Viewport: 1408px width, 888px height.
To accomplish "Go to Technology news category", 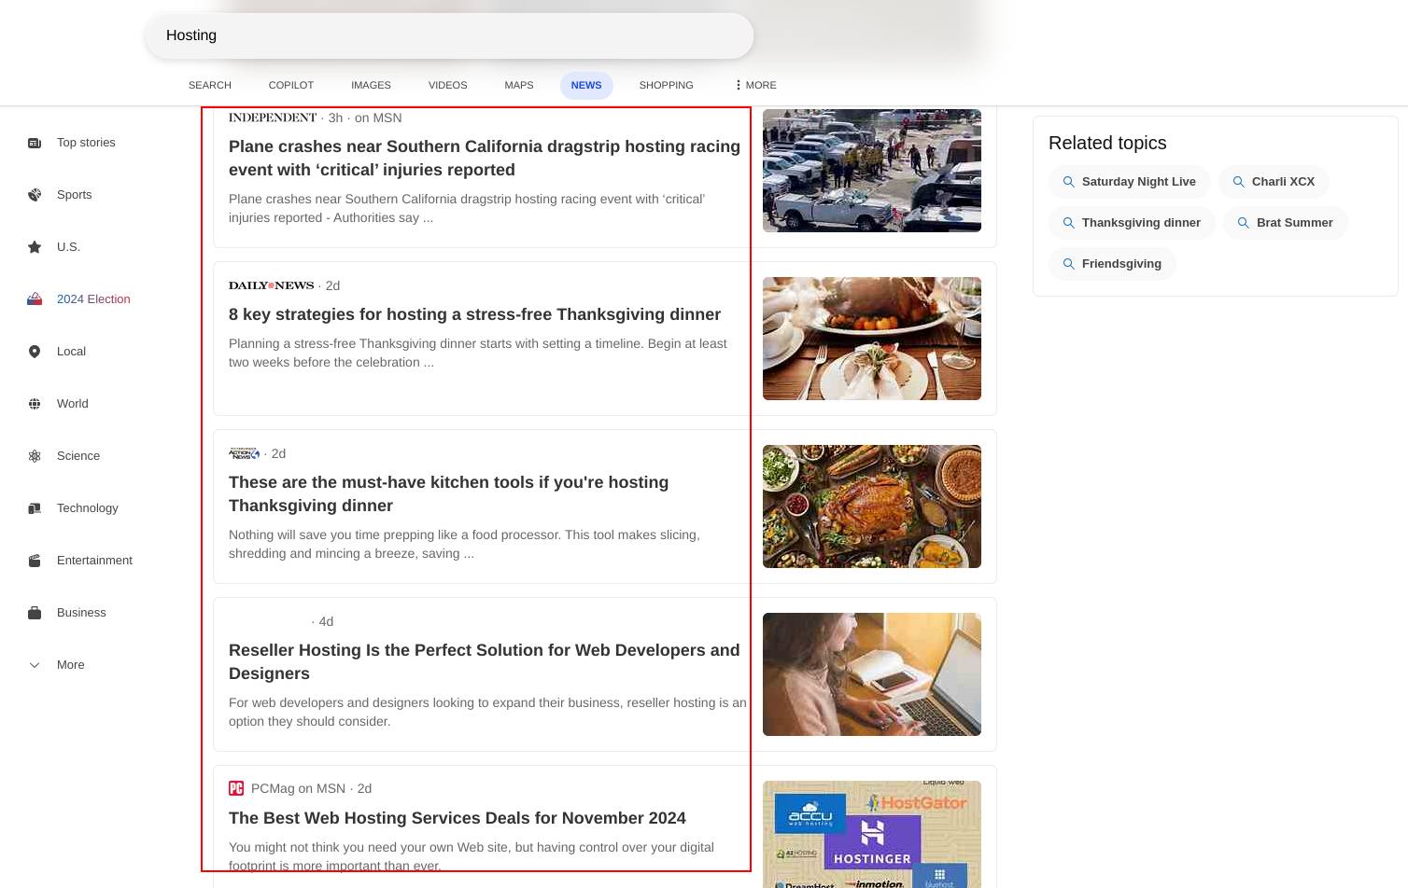I will [x=88, y=508].
